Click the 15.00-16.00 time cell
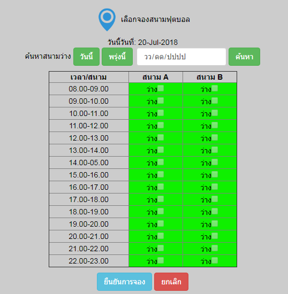 click(x=89, y=175)
